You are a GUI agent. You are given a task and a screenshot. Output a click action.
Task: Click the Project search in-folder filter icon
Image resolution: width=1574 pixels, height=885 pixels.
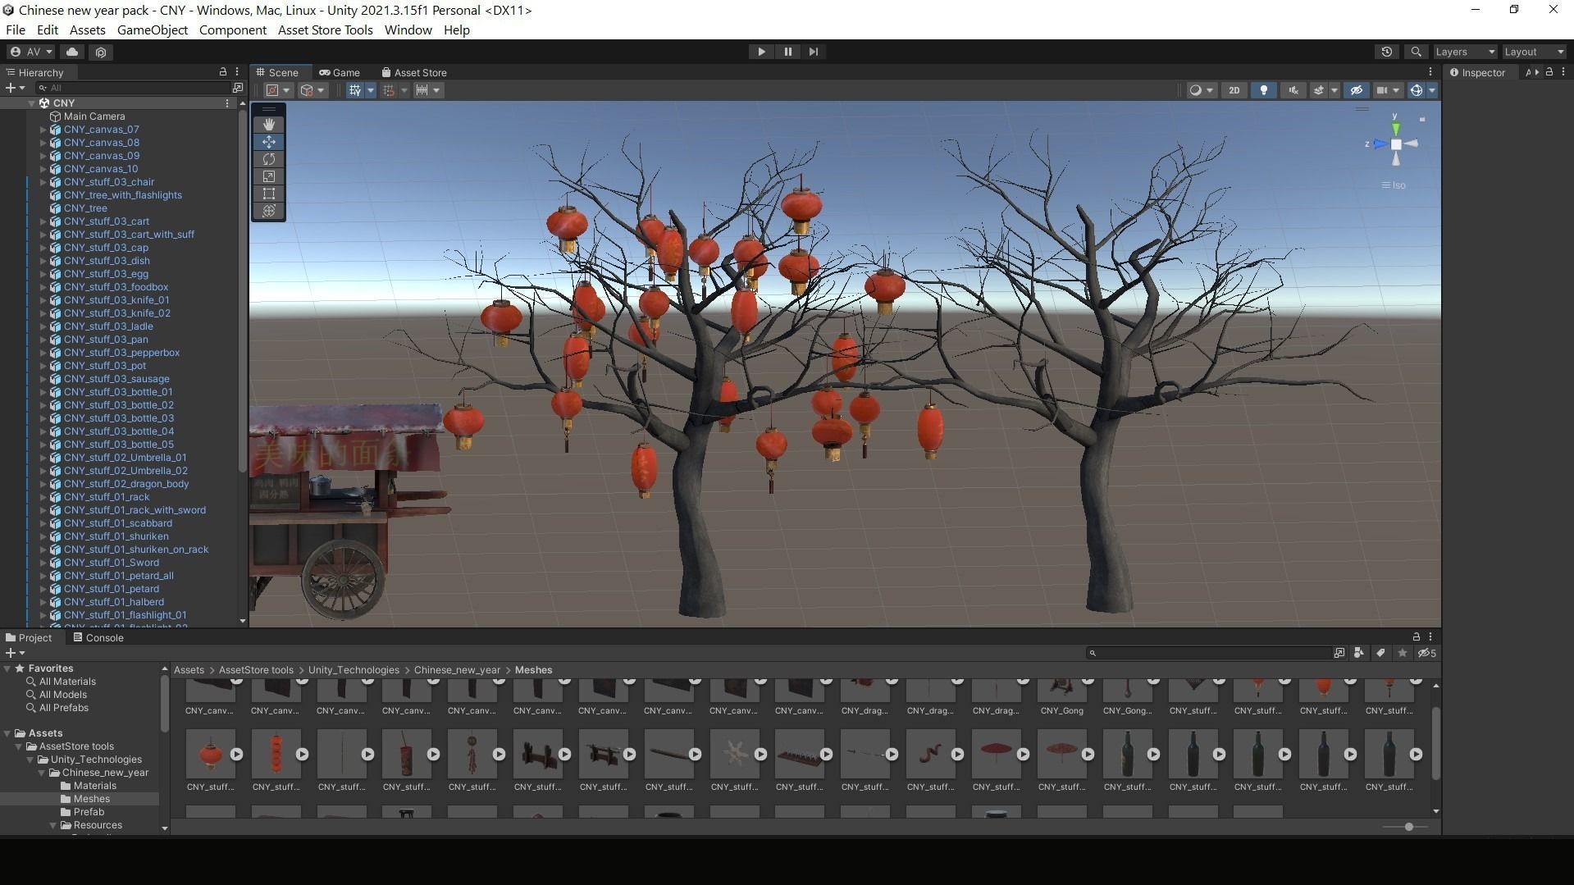(x=1339, y=653)
